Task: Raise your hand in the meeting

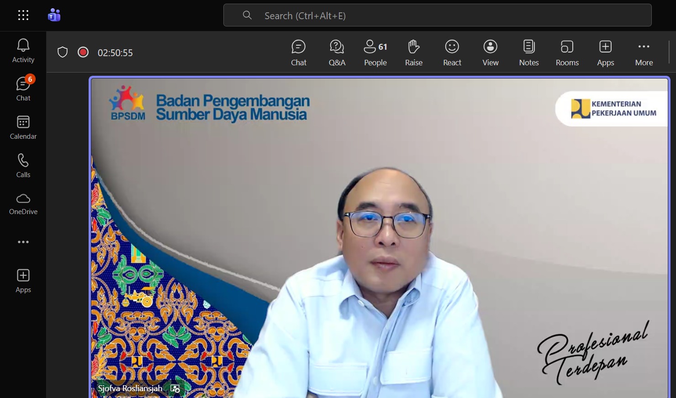Action: tap(413, 52)
